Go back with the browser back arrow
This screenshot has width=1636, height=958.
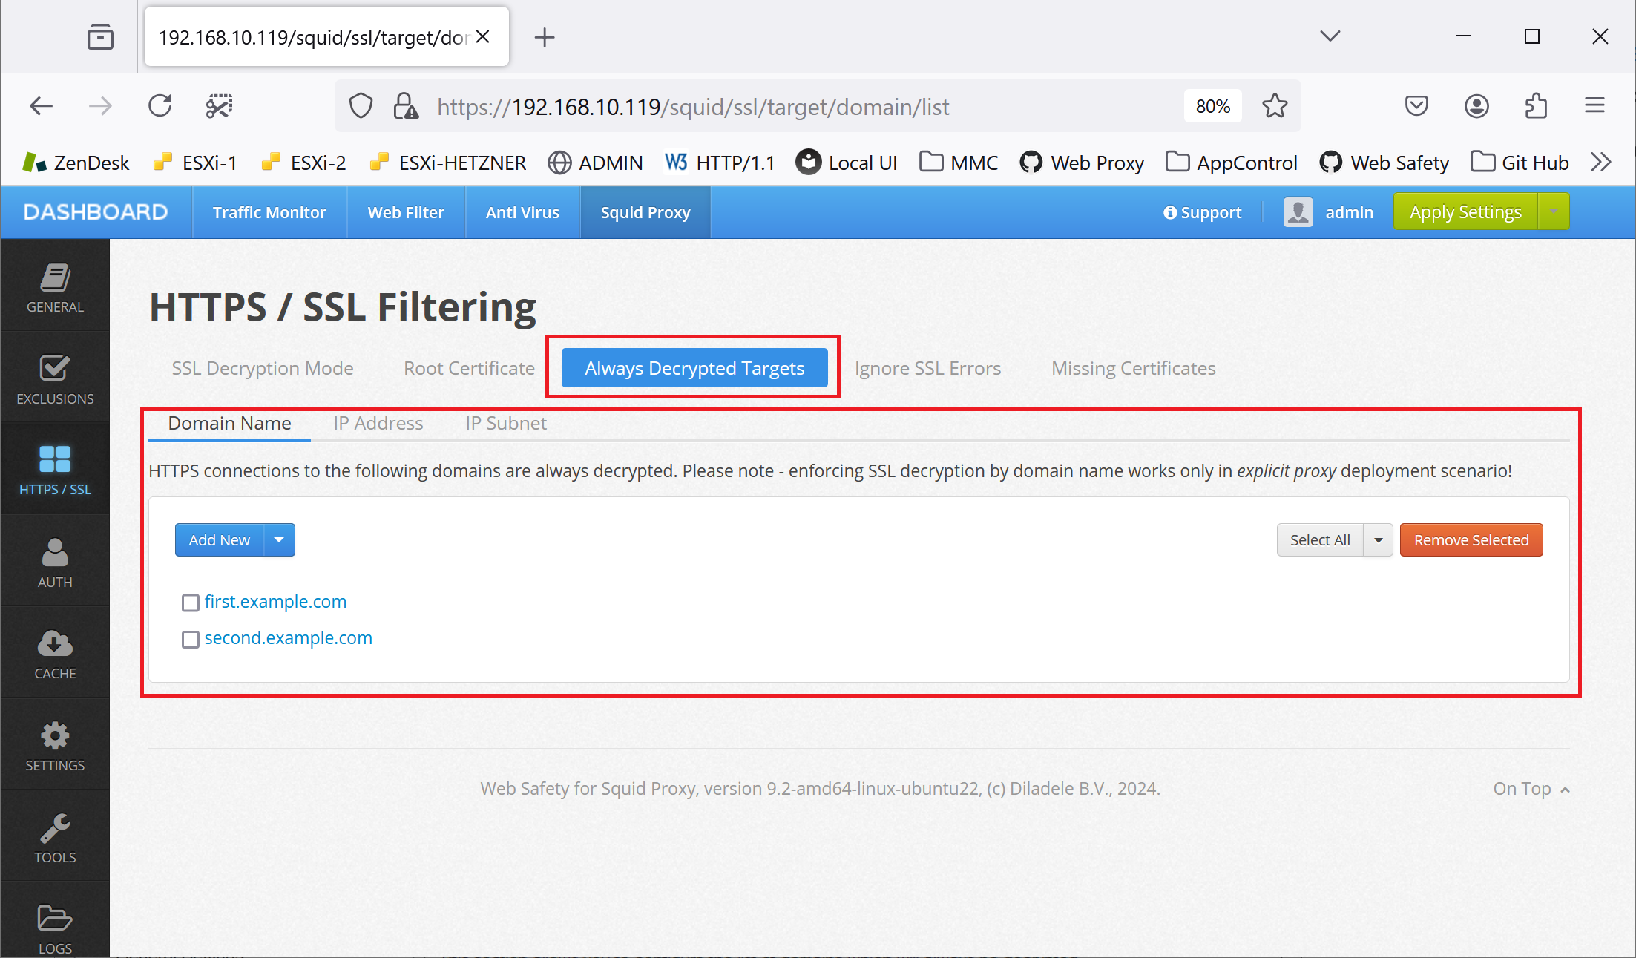point(42,106)
